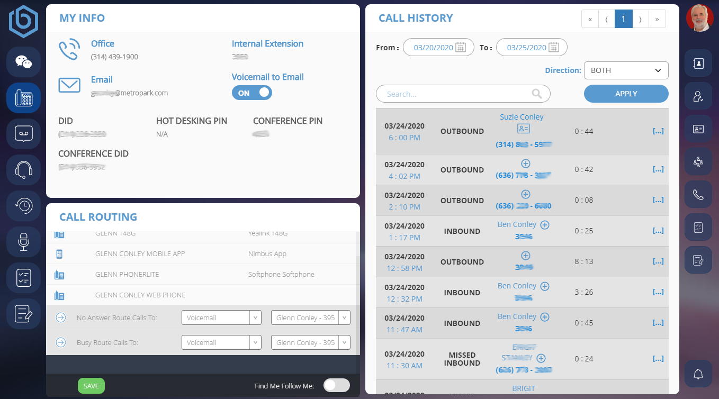719x399 pixels.
Task: Click the headset icon in left sidebar
Action: [23, 170]
